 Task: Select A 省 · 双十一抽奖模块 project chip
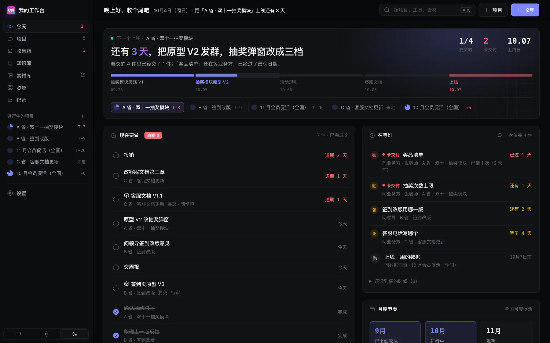147,107
